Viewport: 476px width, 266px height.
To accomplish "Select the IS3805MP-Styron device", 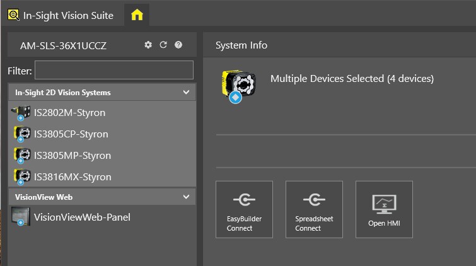I will click(x=102, y=156).
